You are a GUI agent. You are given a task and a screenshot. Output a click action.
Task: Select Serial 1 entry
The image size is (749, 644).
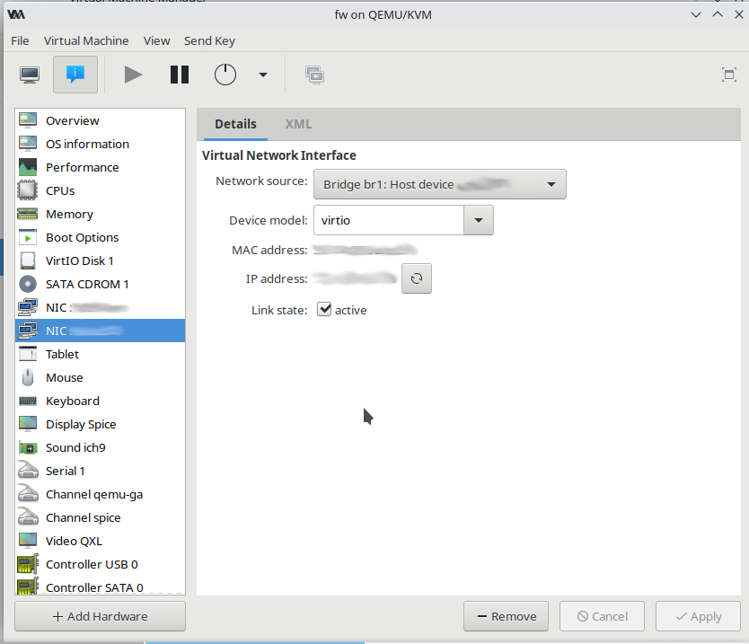[x=101, y=471]
